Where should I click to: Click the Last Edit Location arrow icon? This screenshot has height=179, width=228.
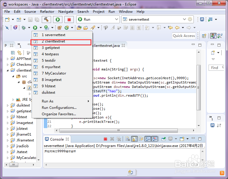(170, 27)
